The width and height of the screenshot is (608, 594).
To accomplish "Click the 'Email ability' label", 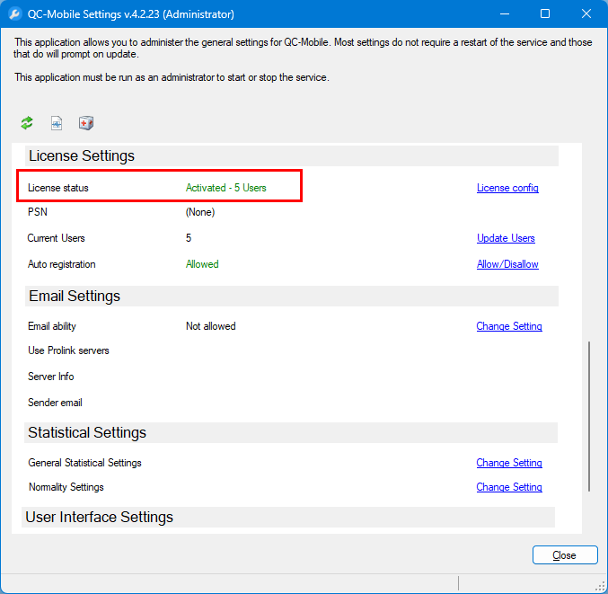I will 52,326.
